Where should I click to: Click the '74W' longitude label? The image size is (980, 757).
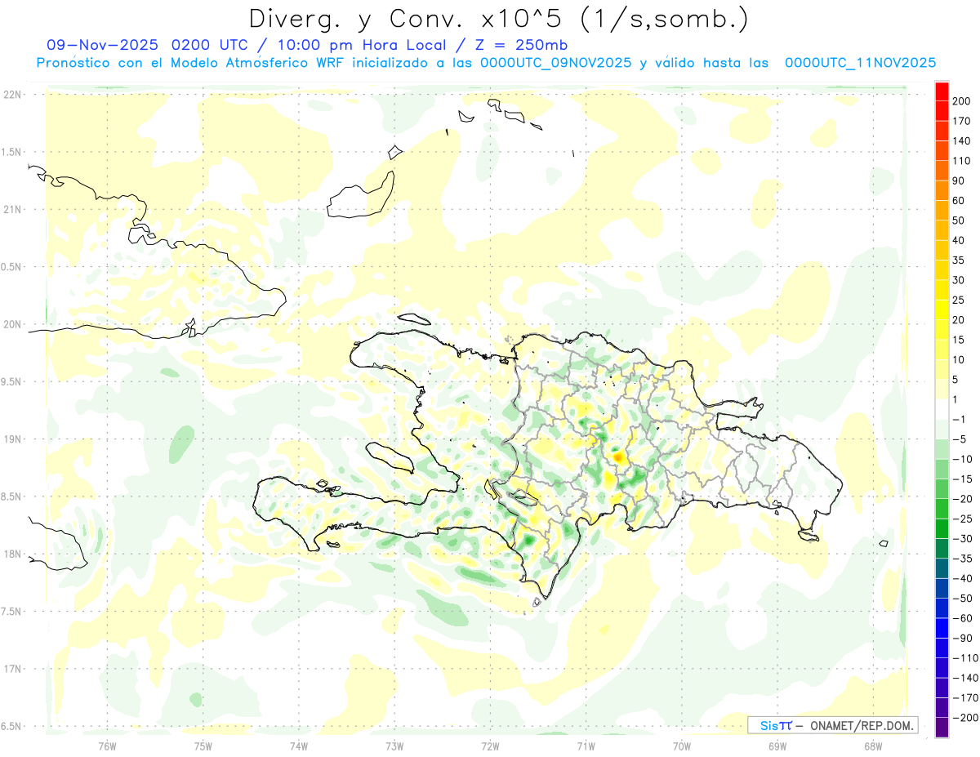tap(299, 746)
